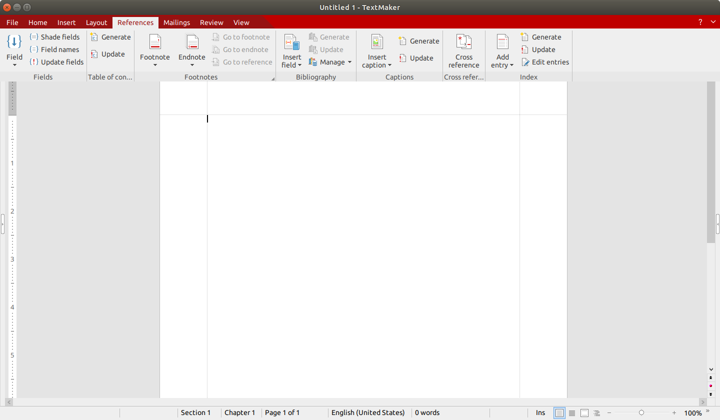
Task: Click the Endnote insert icon
Action: tap(192, 42)
